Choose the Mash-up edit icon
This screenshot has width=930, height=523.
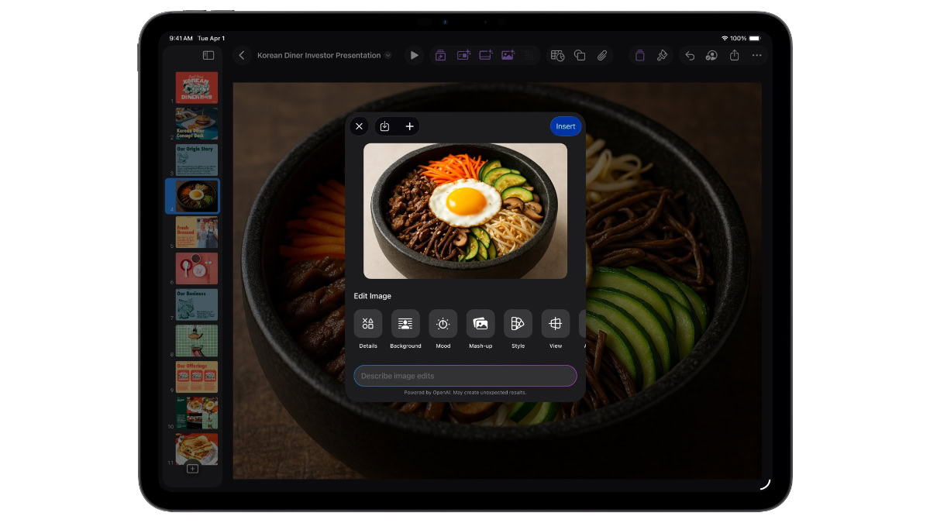(480, 323)
